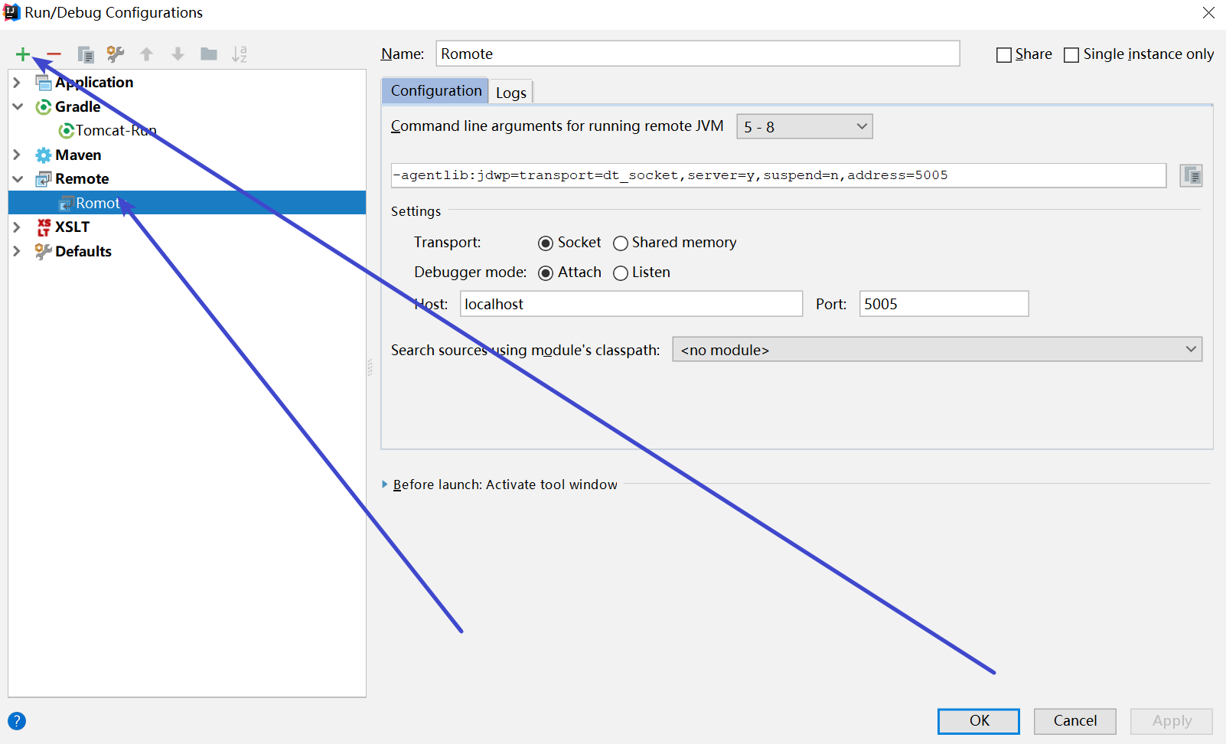The height and width of the screenshot is (744, 1226).
Task: Expand the Before launch section
Action: click(385, 485)
